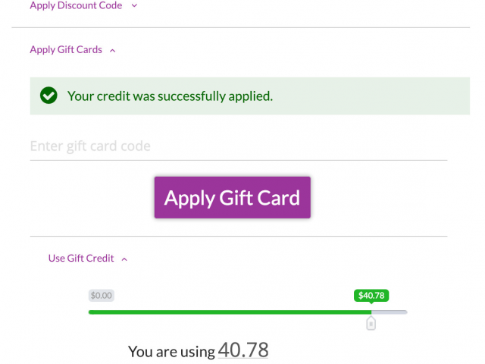Viewport: 485px width, 364px height.
Task: Click the divider below Apply Gift Card
Action: (239, 236)
